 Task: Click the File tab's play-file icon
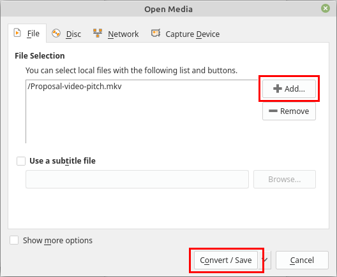coord(17,33)
